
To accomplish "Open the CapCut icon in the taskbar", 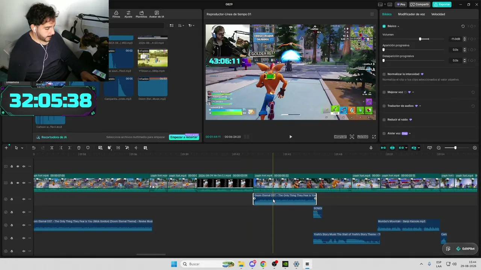I will click(x=307, y=264).
